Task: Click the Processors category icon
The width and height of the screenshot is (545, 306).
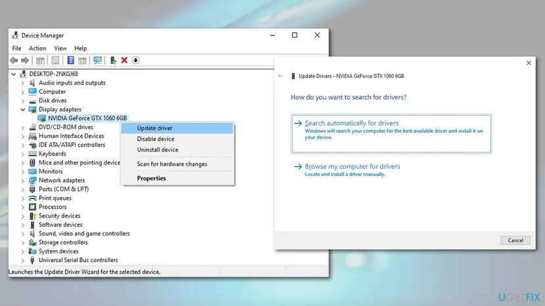Action: 32,207
